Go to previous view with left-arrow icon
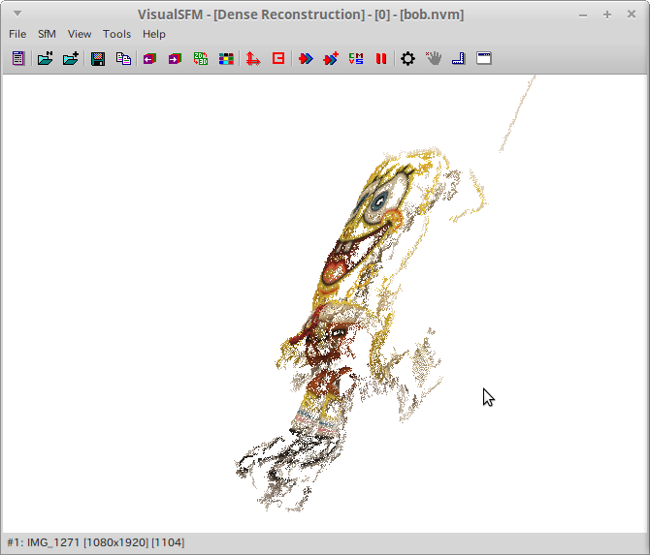This screenshot has height=555, width=650. click(149, 59)
